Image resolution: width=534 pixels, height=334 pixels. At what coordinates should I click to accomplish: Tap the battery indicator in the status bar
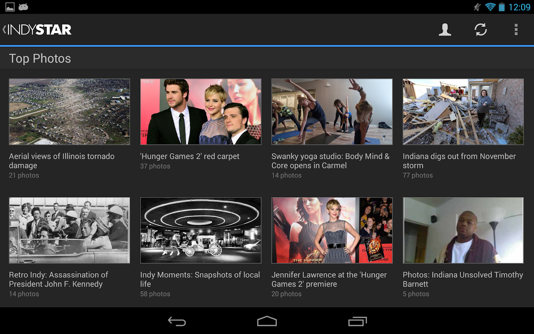(x=501, y=7)
